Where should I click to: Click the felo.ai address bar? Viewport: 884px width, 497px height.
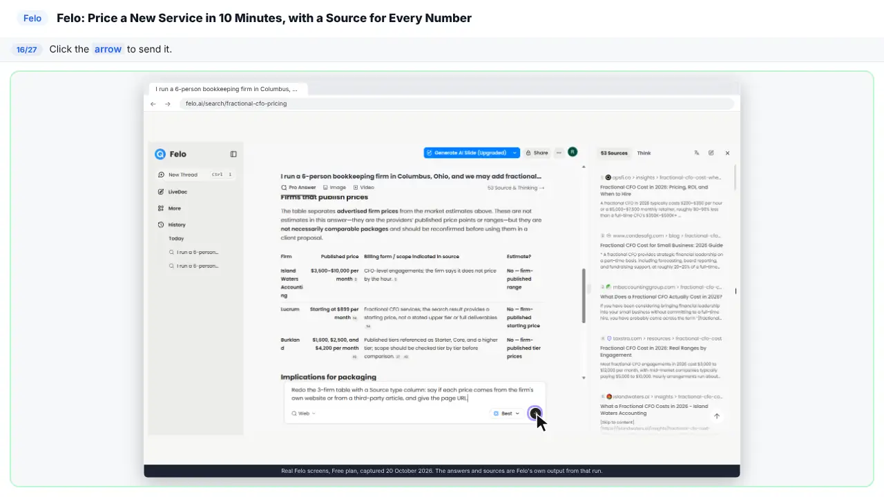tap(457, 104)
